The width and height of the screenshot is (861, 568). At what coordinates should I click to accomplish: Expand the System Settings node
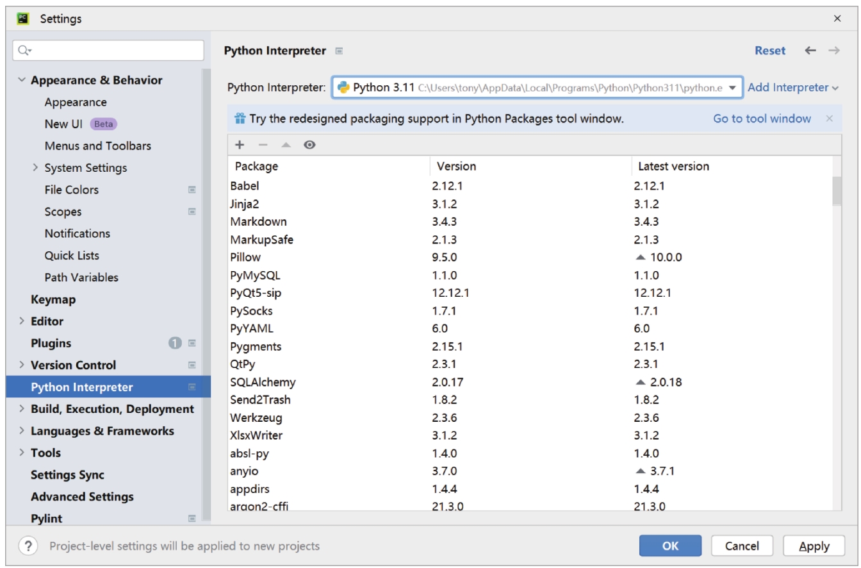click(x=35, y=168)
